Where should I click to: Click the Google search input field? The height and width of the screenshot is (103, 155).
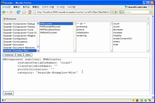137,12
